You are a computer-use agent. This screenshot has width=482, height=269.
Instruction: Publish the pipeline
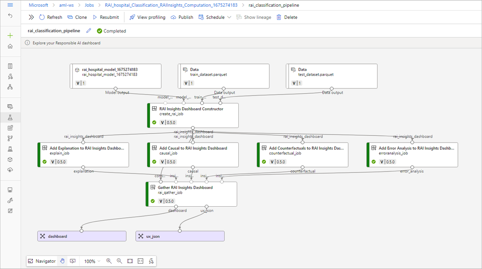click(x=182, y=17)
